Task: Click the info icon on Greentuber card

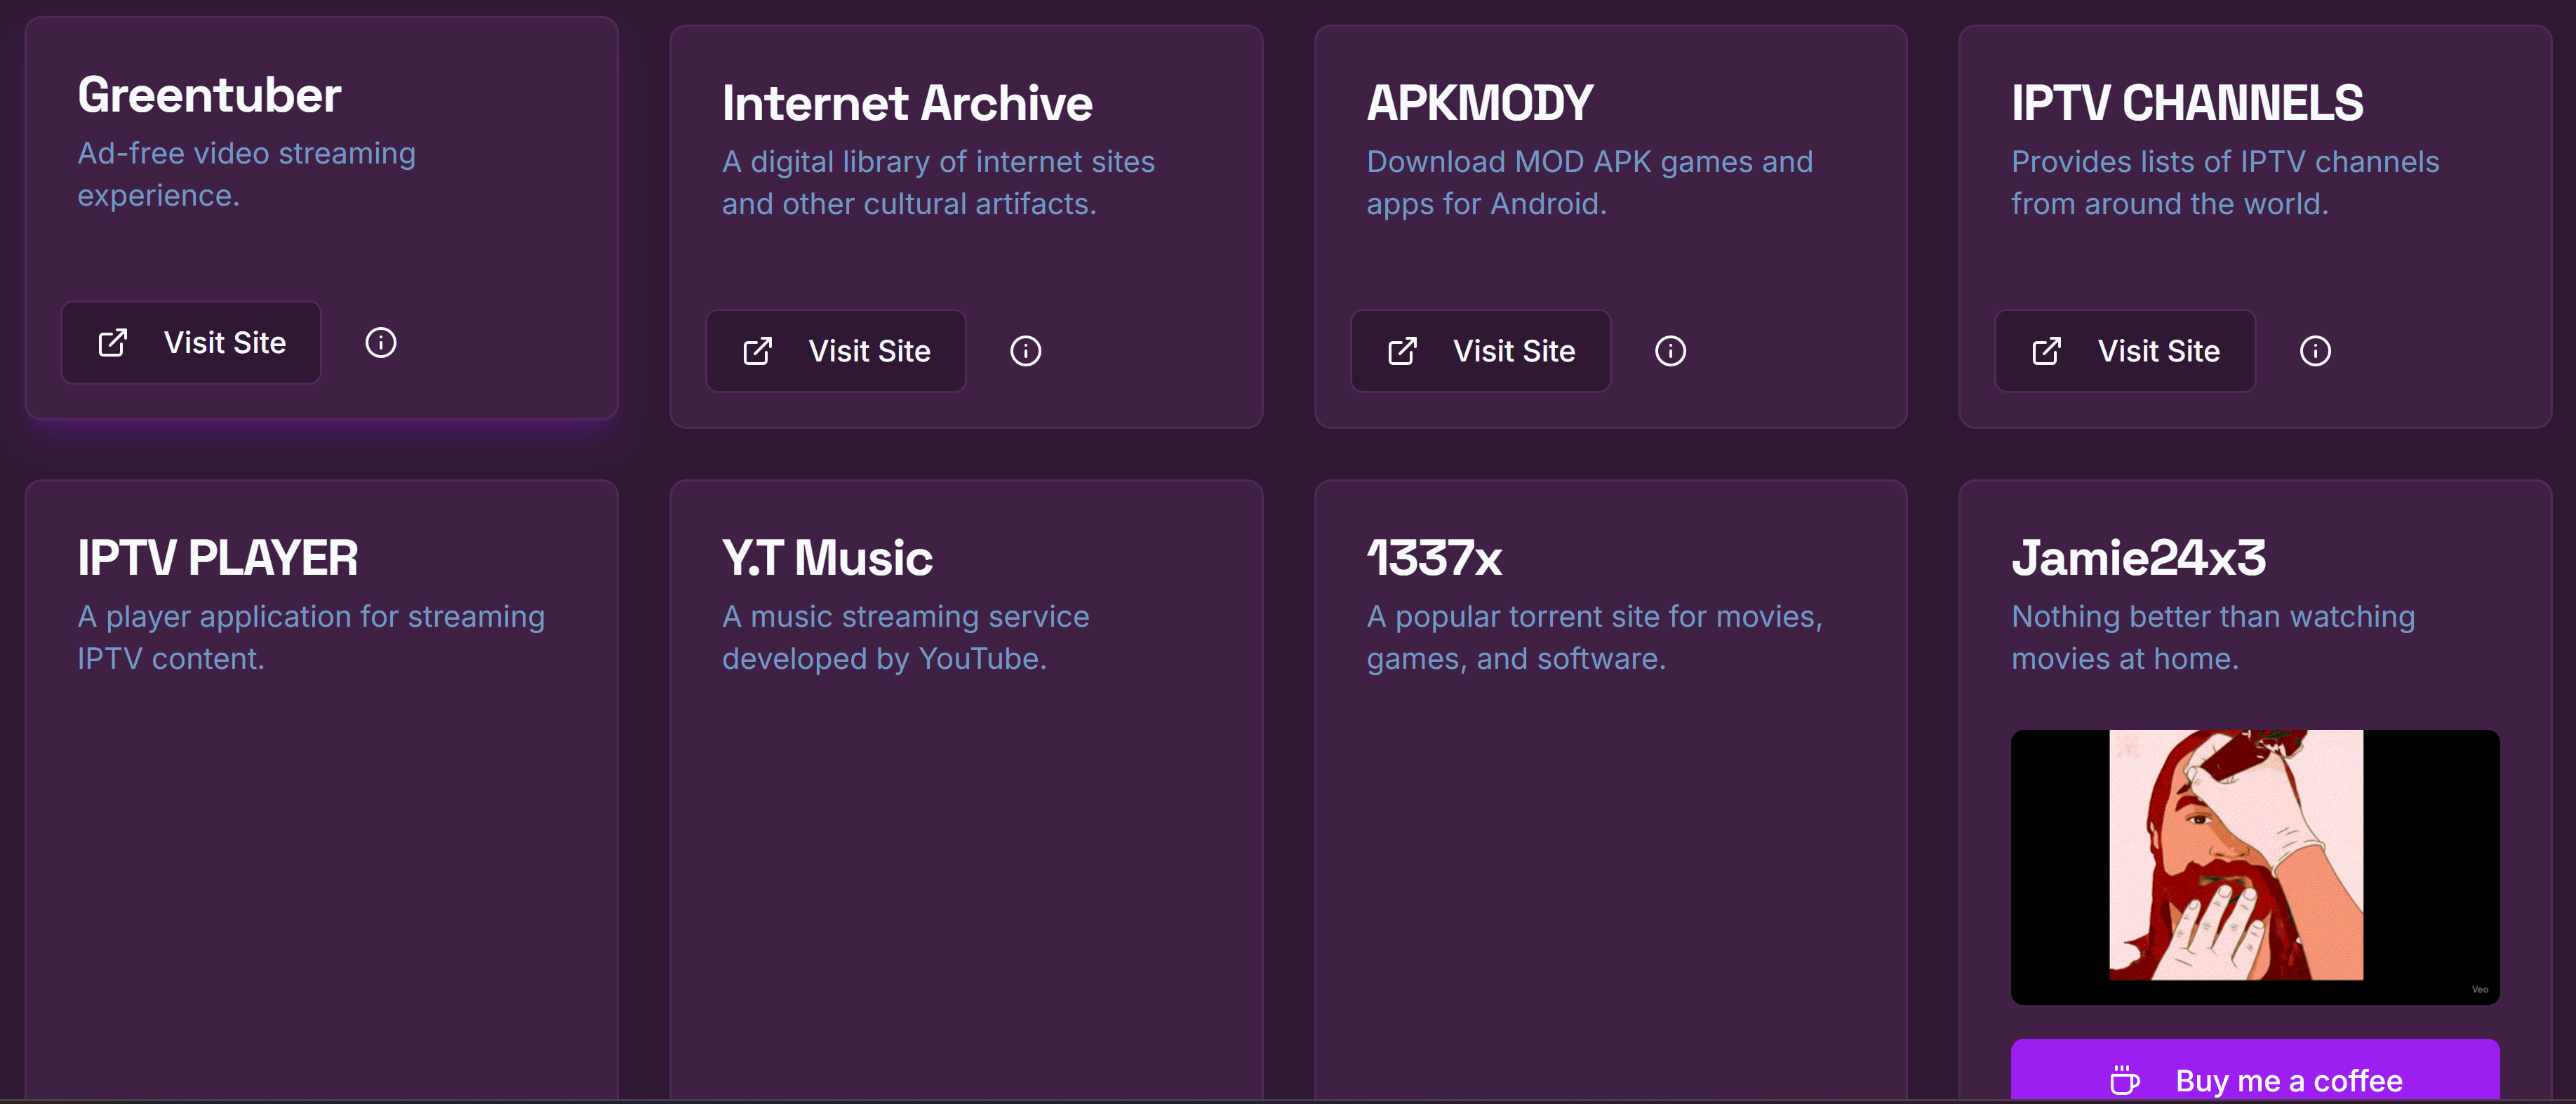Action: (x=381, y=343)
